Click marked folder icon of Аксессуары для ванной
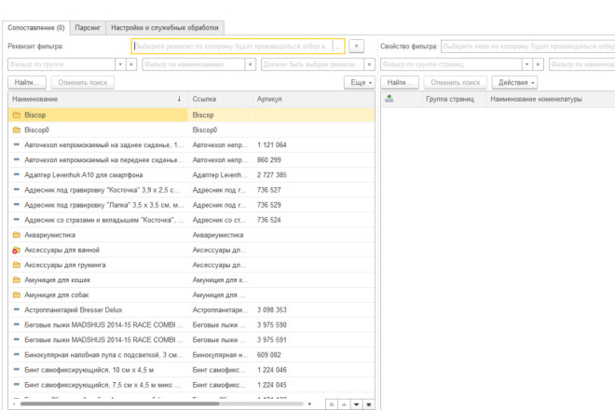This screenshot has height=410, width=615. [17, 250]
